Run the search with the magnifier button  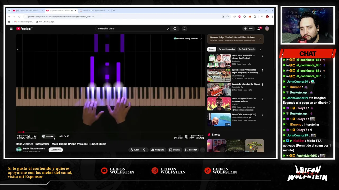click(x=175, y=28)
